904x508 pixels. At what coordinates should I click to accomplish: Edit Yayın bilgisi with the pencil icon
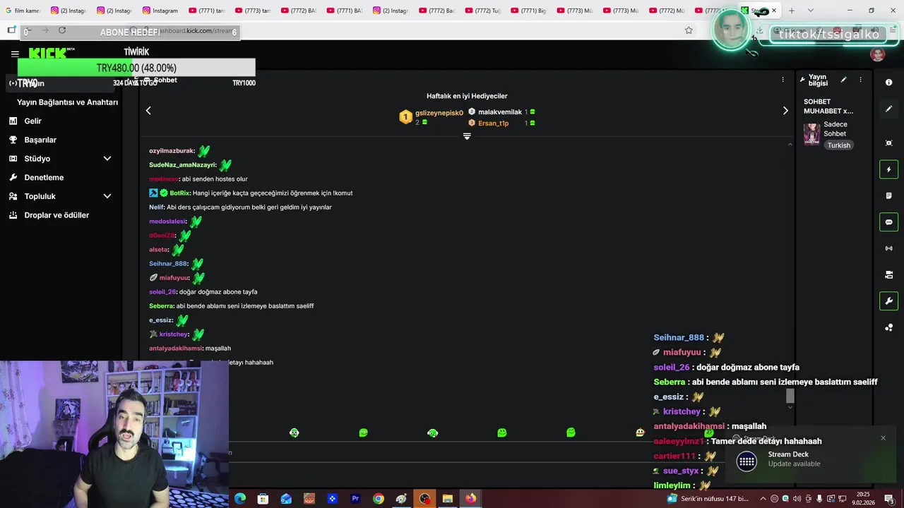[x=843, y=80]
